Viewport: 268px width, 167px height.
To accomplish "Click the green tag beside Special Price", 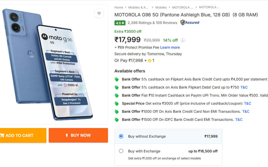I will (117, 103).
